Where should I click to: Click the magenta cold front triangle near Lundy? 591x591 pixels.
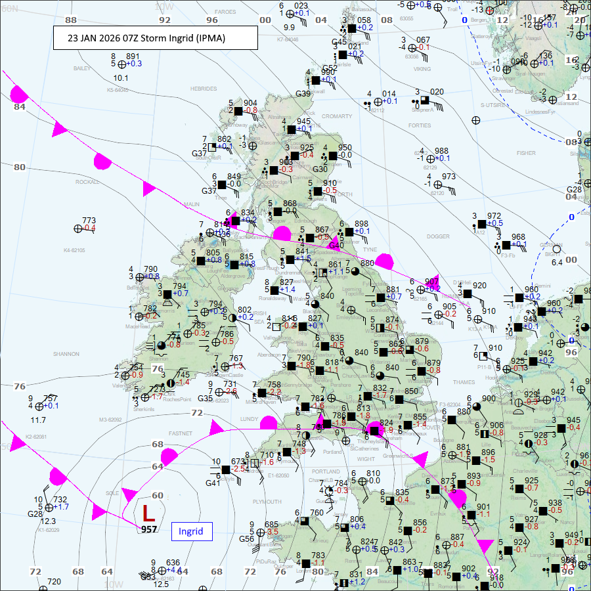point(215,429)
